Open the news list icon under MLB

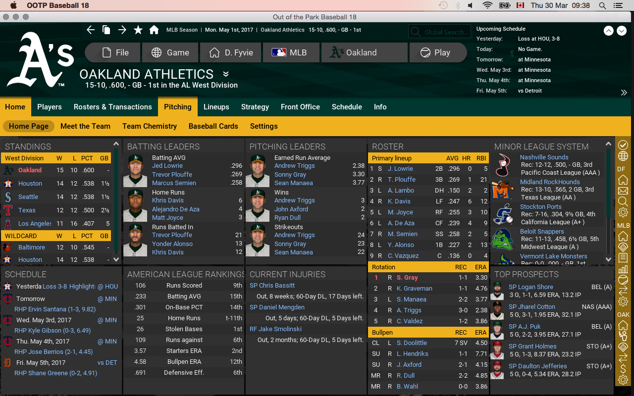[x=623, y=258]
